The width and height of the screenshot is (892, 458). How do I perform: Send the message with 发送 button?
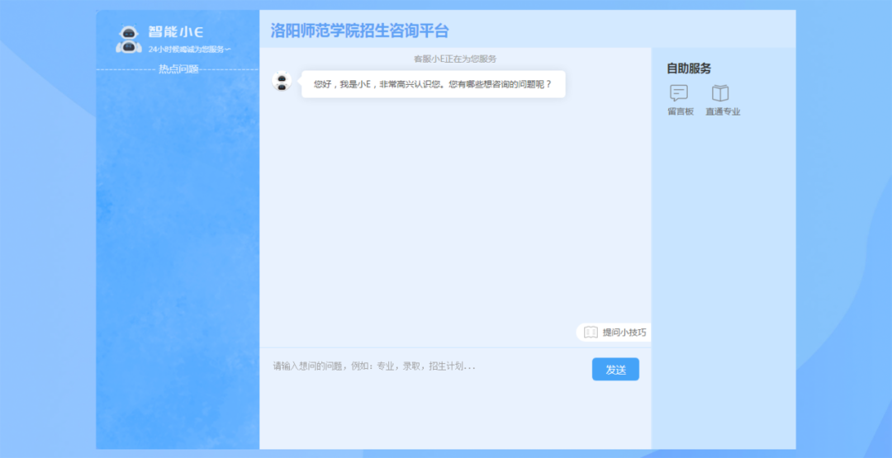[615, 370]
